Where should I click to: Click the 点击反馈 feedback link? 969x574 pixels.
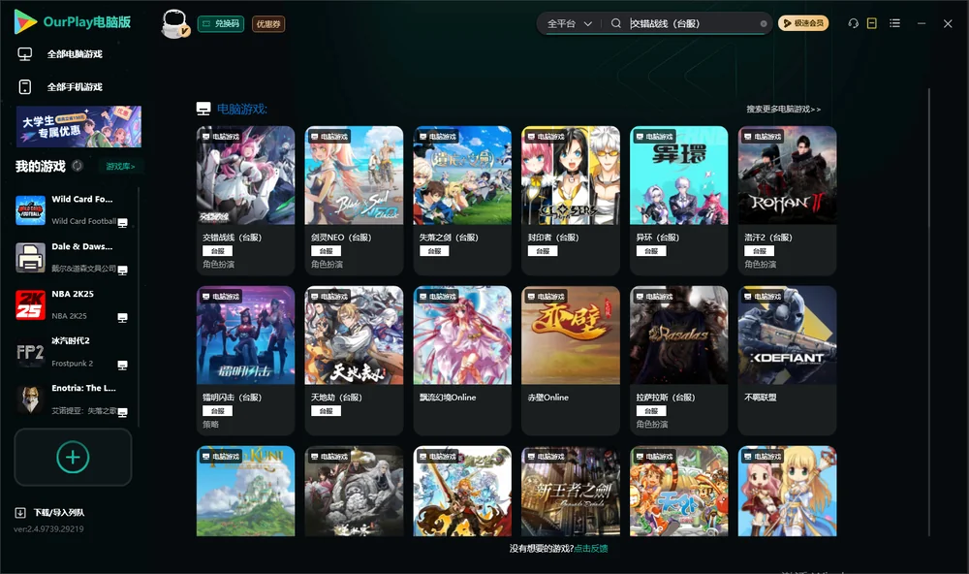click(x=591, y=549)
